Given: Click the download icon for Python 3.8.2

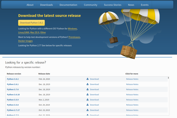Looking at the screenshot, I should point(88,79).
